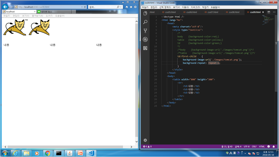Image resolution: width=279 pixels, height=157 pixels.
Task: Click the UTF-8 encoding in status bar
Action: point(247,146)
